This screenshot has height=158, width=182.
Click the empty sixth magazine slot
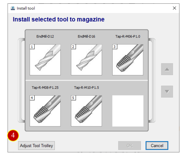[x=128, y=111]
